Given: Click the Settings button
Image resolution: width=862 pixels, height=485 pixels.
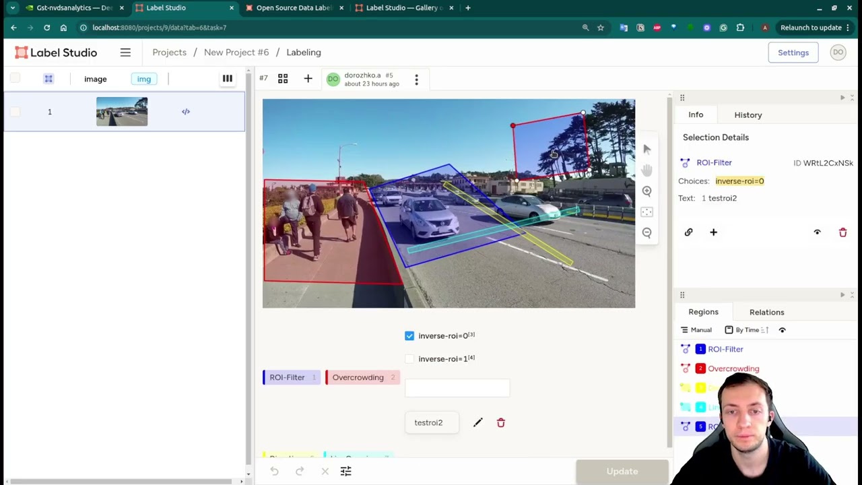Looking at the screenshot, I should 793,53.
